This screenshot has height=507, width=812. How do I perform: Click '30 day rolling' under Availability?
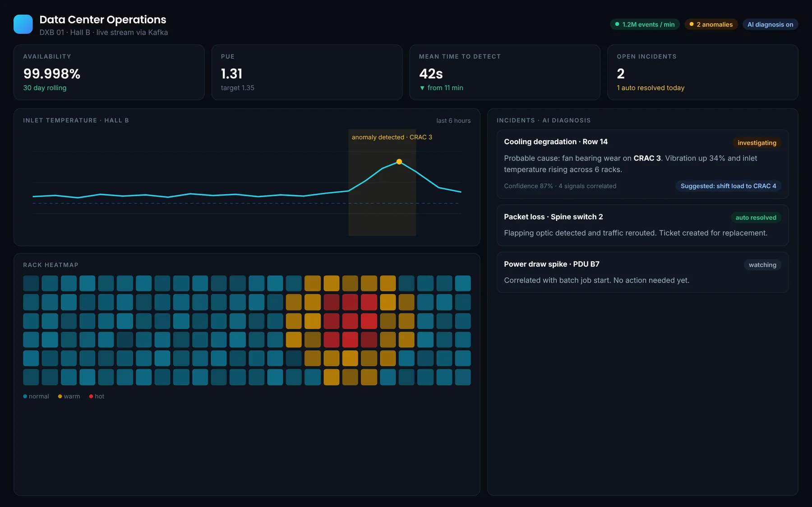click(x=45, y=88)
